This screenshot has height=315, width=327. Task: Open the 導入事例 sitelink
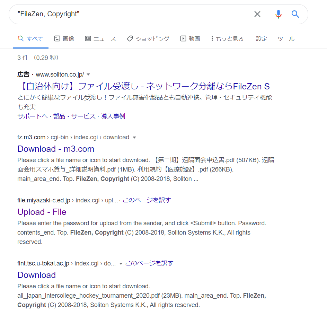[113, 116]
